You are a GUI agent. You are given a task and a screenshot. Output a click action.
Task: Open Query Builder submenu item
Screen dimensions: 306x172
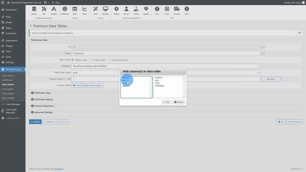pyautogui.click(x=8, y=98)
